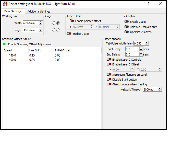Toggle Enable U axis switch
The width and height of the screenshot is (196, 157).
point(69,33)
